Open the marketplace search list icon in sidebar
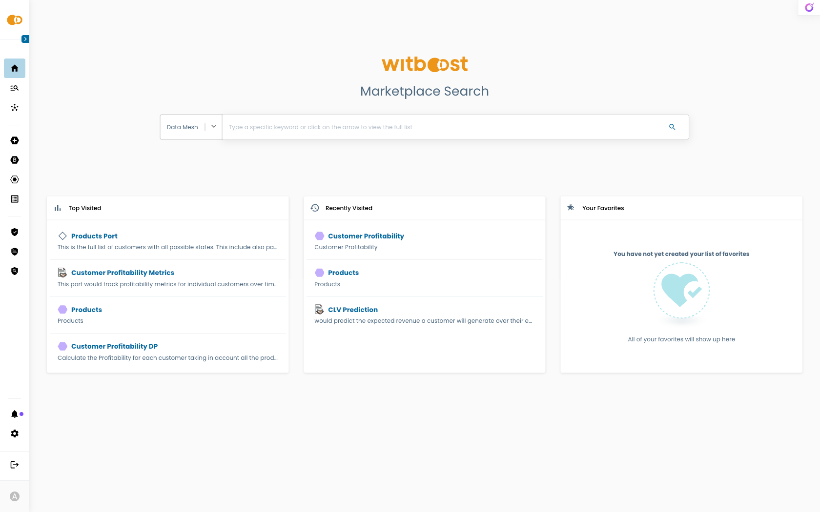 point(15,88)
